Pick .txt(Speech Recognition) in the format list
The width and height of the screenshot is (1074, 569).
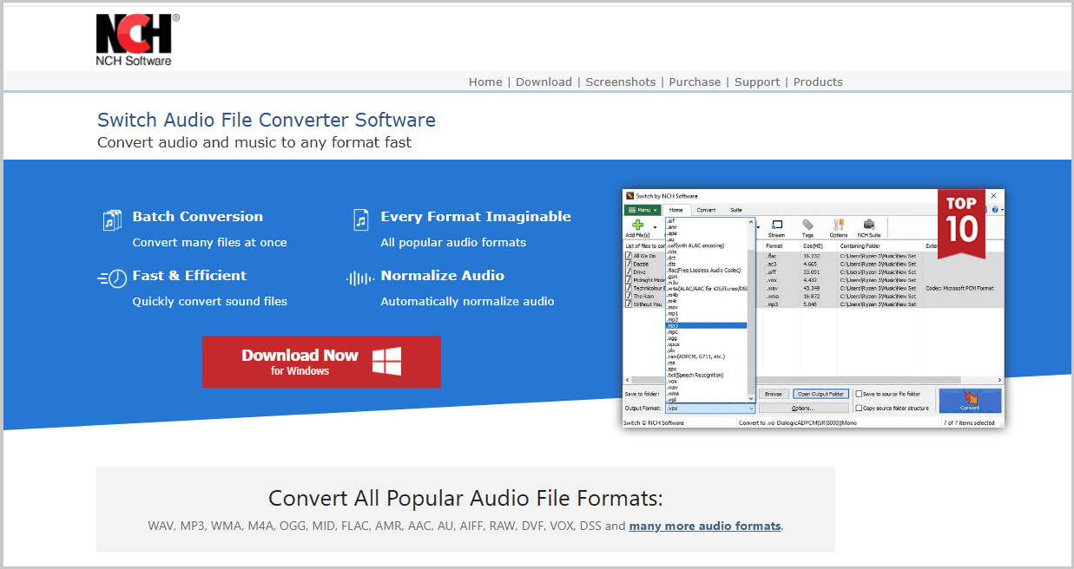click(706, 375)
